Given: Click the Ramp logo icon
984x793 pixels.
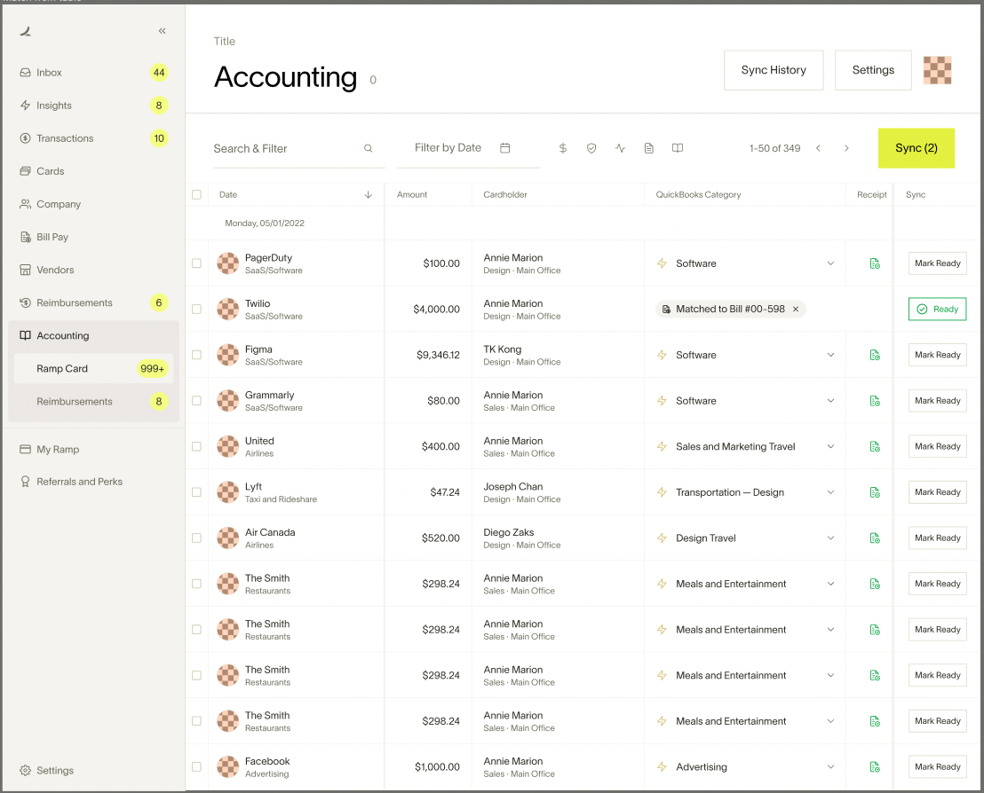Looking at the screenshot, I should coord(26,31).
